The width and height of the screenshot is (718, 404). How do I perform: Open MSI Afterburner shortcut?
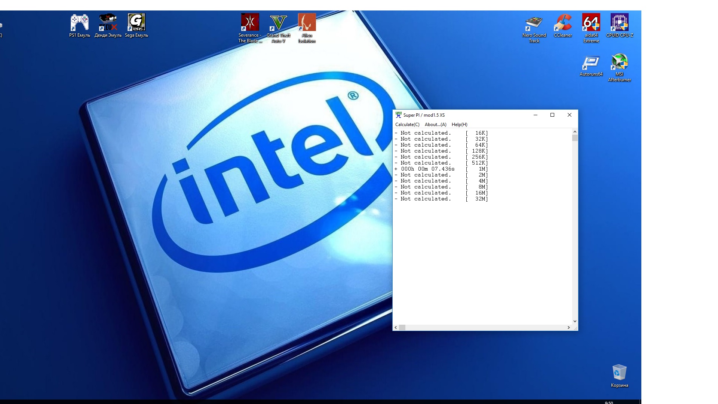click(x=619, y=63)
